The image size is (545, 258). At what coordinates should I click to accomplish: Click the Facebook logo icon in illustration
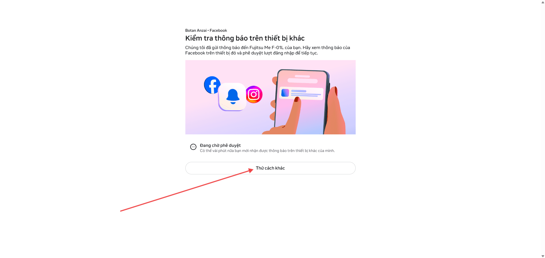coord(212,85)
